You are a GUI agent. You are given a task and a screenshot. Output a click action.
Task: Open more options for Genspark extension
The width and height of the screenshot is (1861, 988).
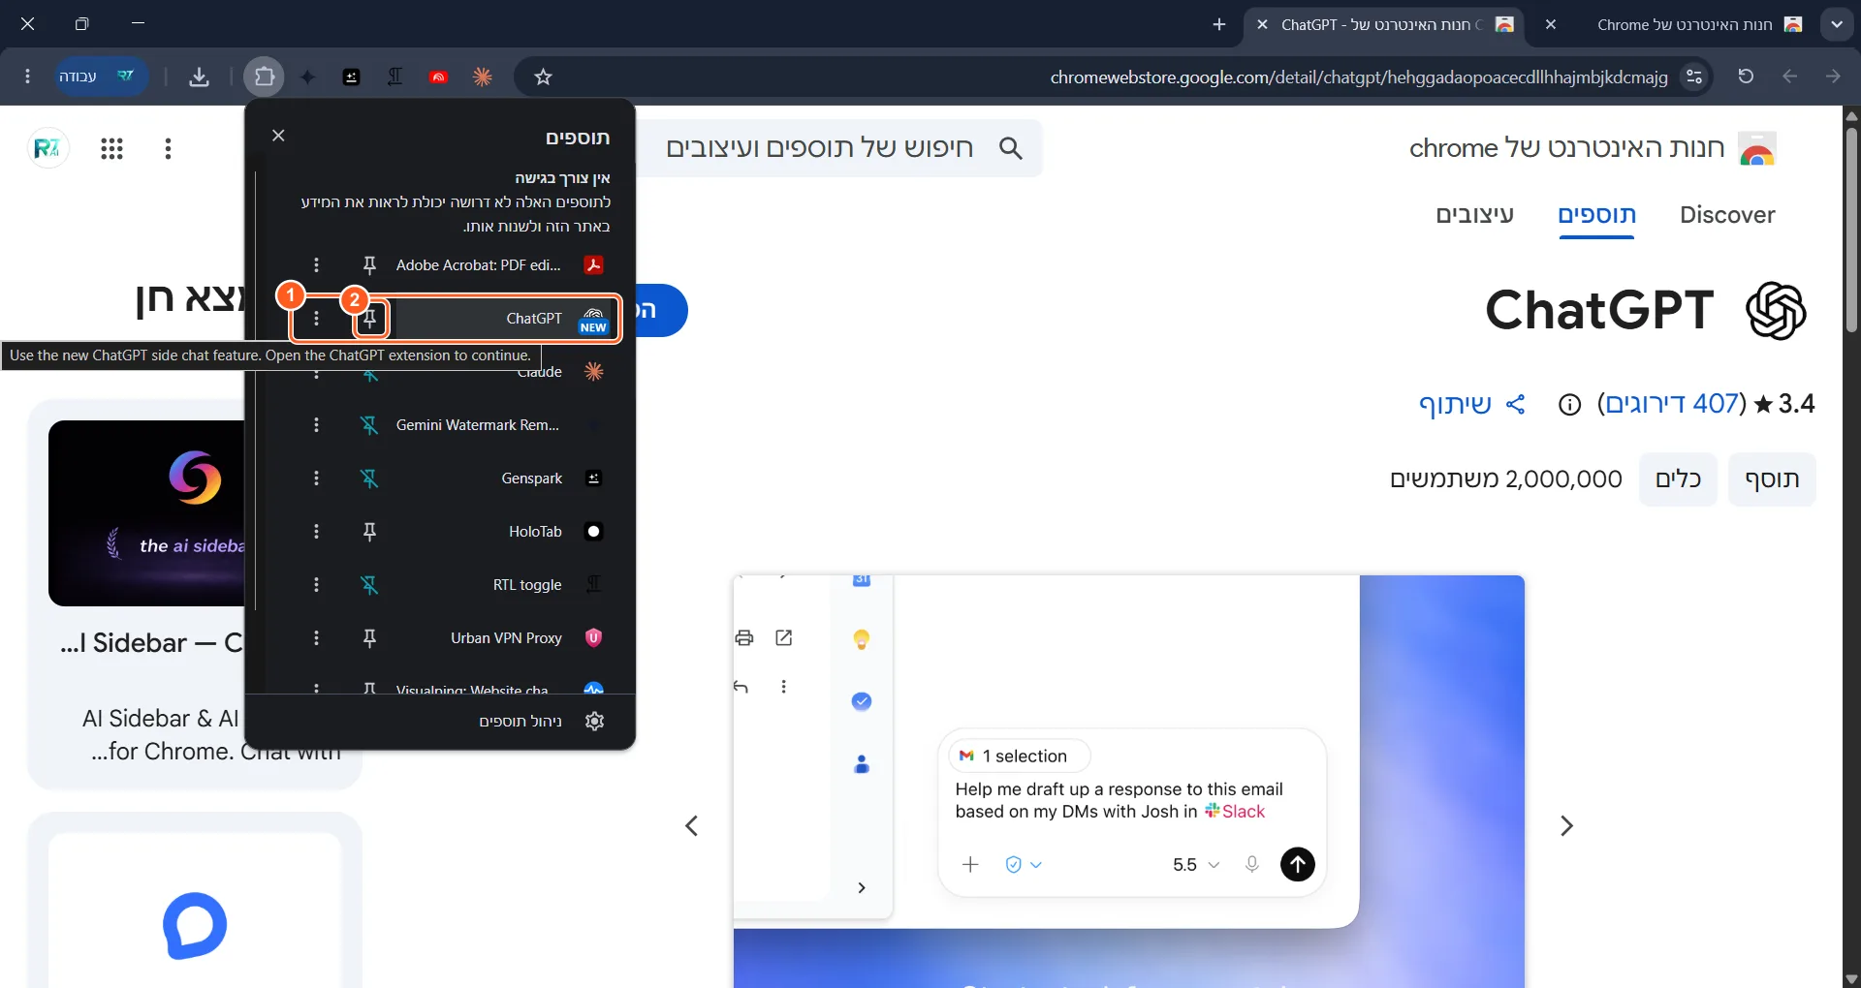(x=316, y=479)
